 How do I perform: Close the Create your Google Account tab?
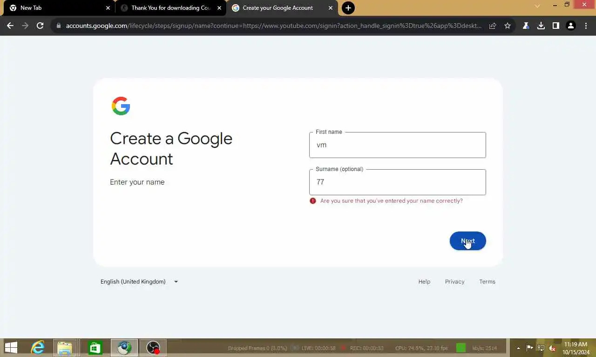coord(331,8)
